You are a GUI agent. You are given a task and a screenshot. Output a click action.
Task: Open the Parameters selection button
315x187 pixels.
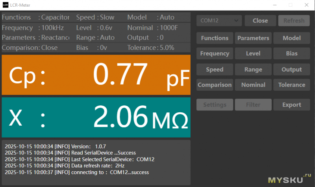coord(253,38)
